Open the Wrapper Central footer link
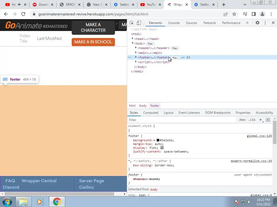 point(39,181)
